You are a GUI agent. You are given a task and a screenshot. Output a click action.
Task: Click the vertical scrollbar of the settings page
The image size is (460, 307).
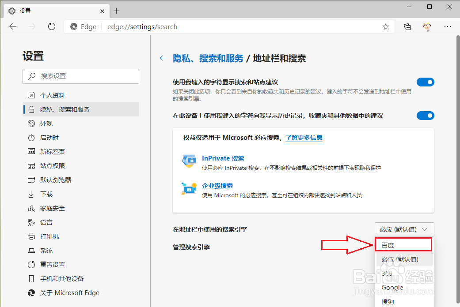point(458,170)
